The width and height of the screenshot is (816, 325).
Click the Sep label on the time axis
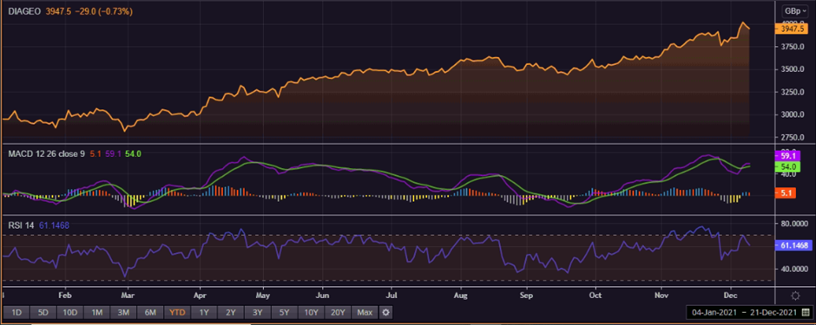click(527, 295)
